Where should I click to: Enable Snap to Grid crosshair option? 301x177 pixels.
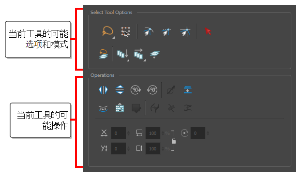coord(185,31)
